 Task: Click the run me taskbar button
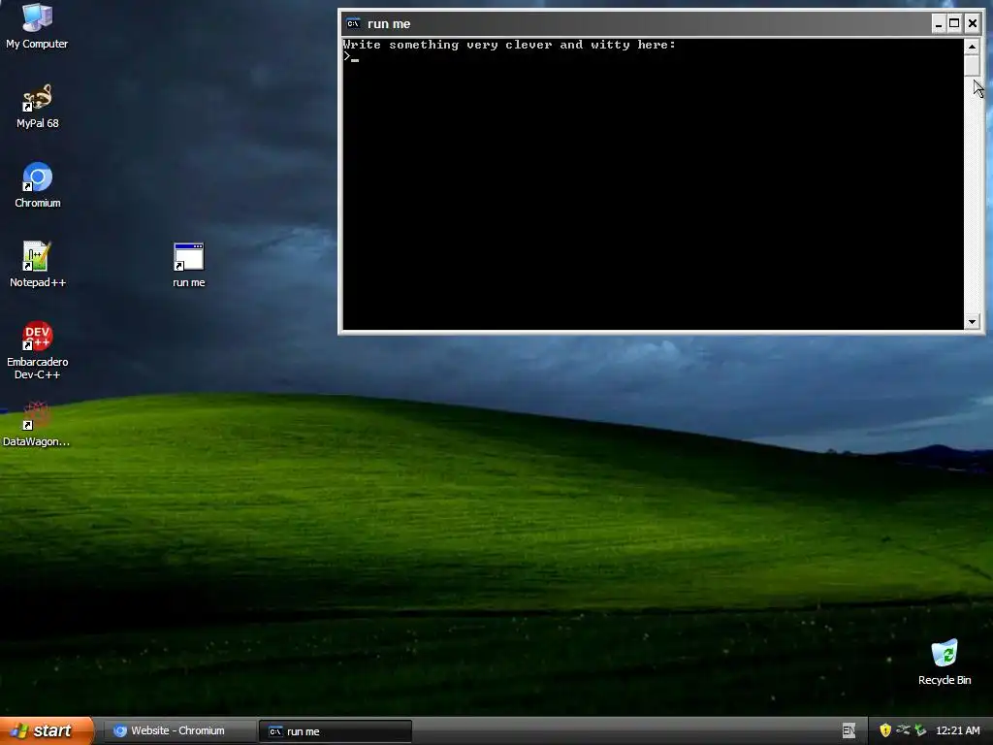pos(335,731)
